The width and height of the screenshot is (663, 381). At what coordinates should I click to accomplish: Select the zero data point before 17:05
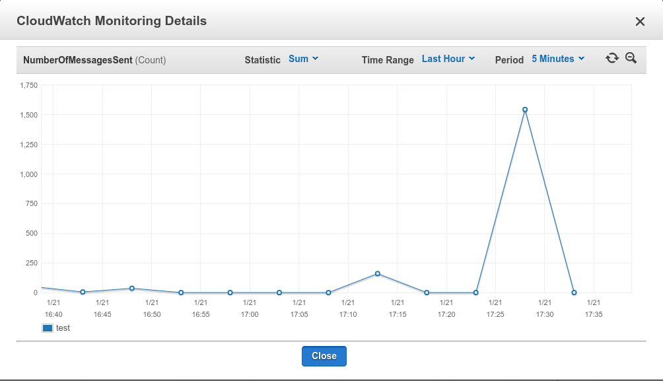(279, 293)
